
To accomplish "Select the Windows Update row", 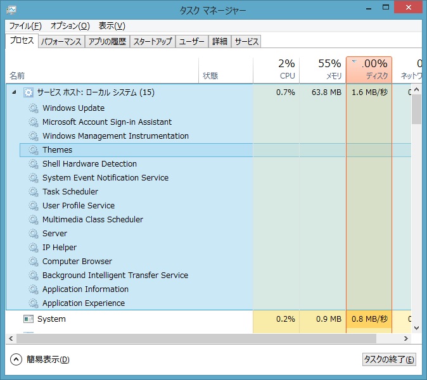I will coord(208,108).
